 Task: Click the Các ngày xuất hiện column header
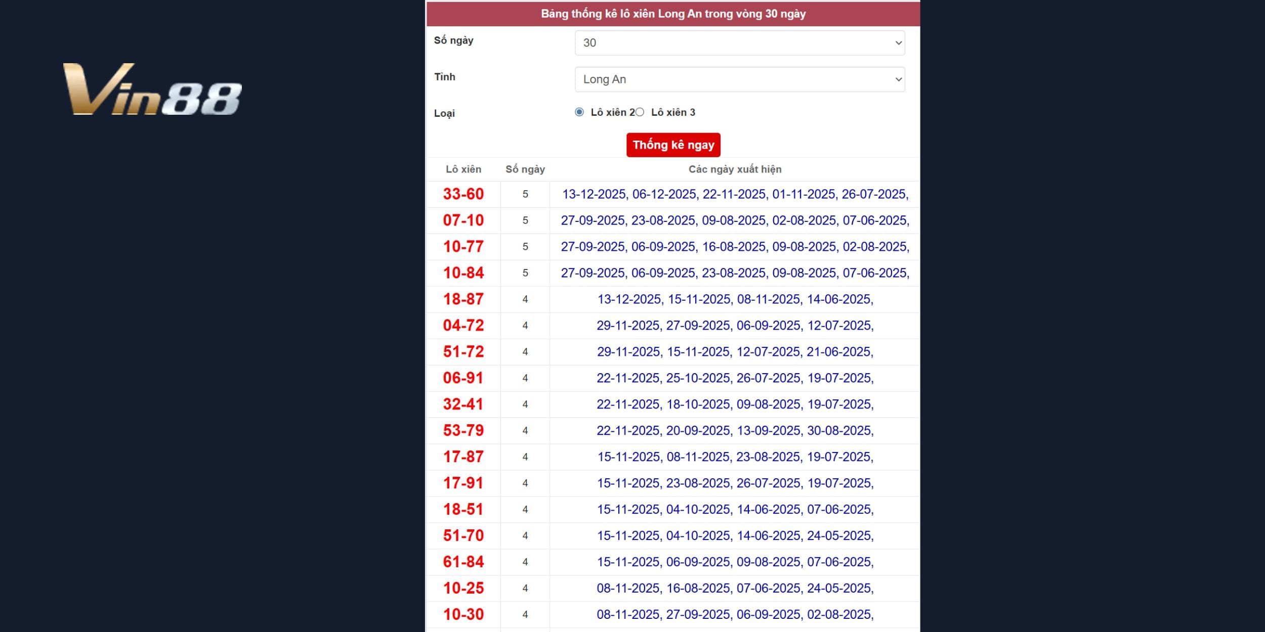coord(734,169)
